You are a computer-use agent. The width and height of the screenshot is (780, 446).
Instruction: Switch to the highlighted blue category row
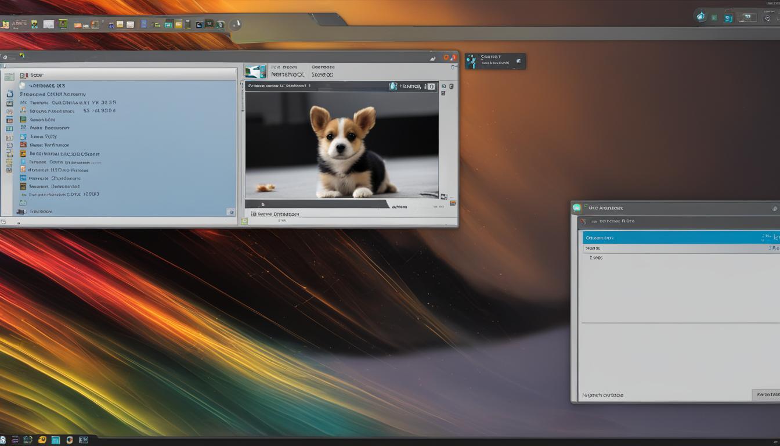(638, 238)
